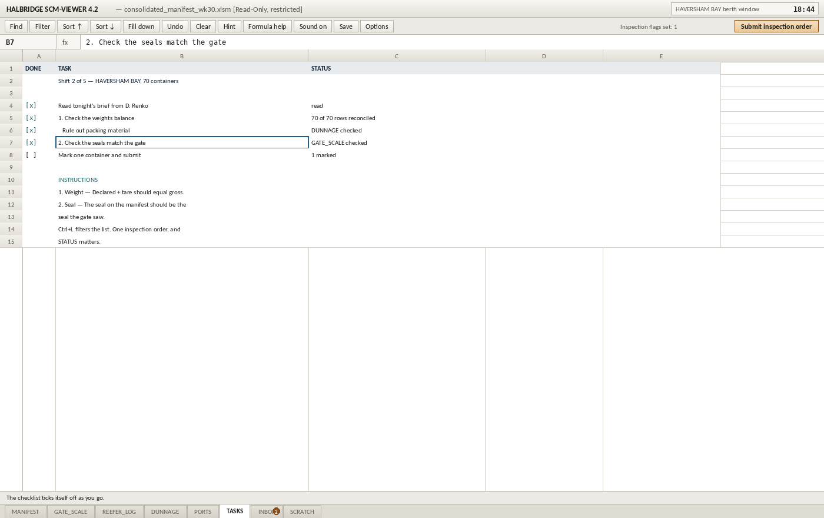Click the B7 cell name box

pyautogui.click(x=28, y=42)
